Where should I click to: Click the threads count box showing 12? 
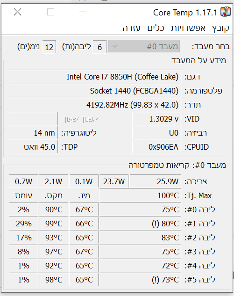tap(49, 47)
